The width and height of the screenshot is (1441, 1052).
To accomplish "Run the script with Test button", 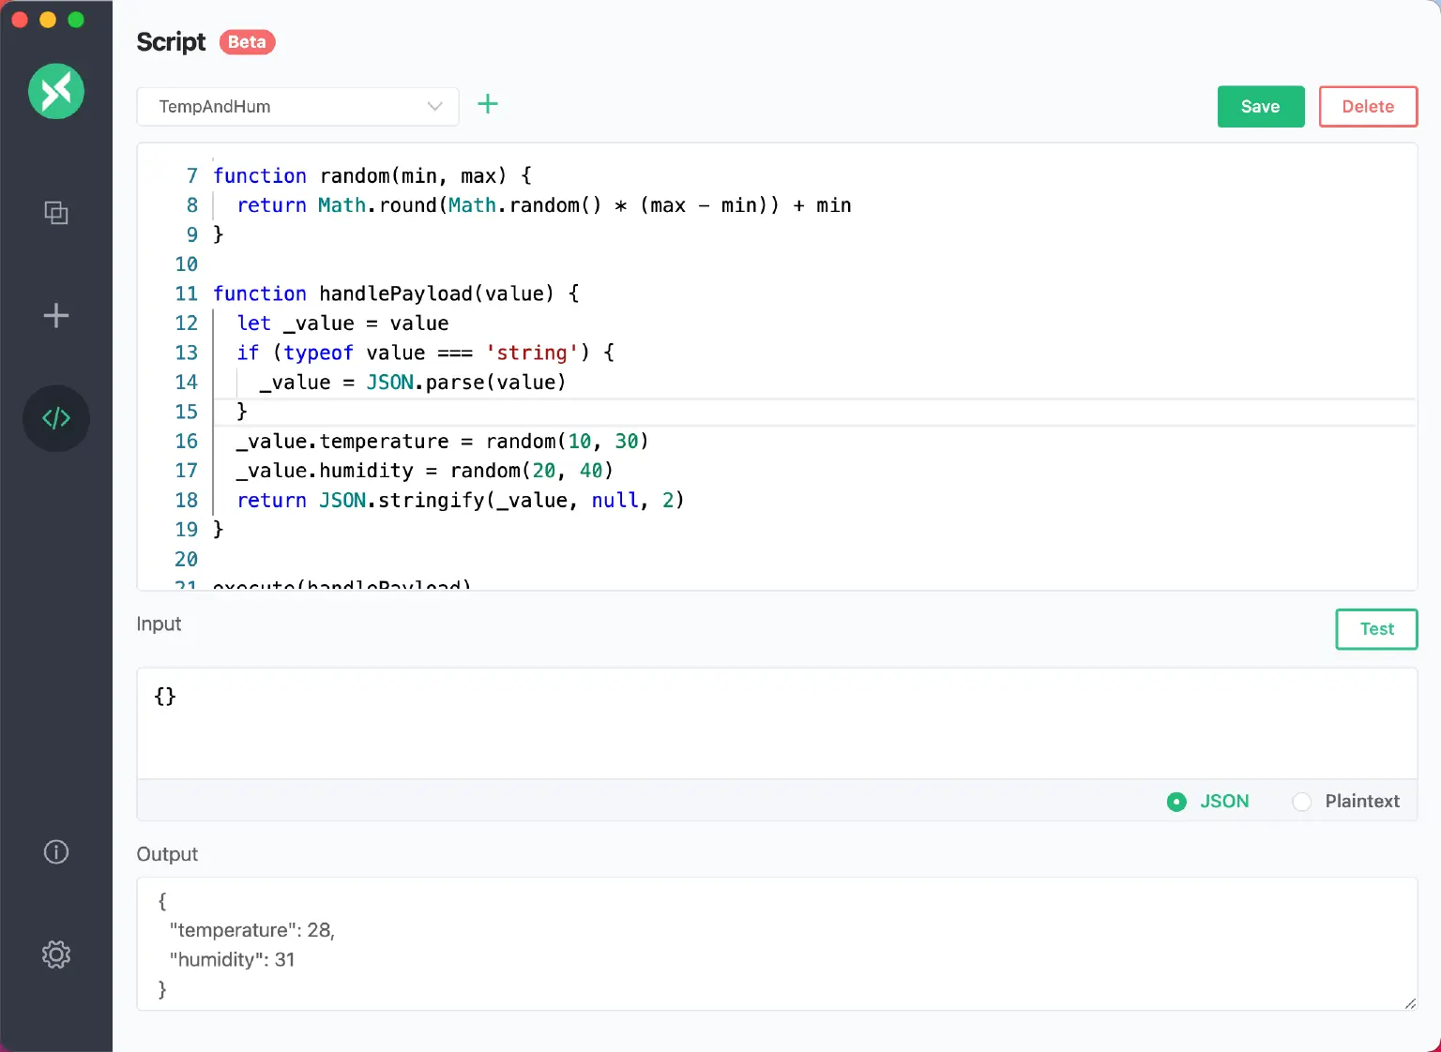I will pyautogui.click(x=1376, y=629).
